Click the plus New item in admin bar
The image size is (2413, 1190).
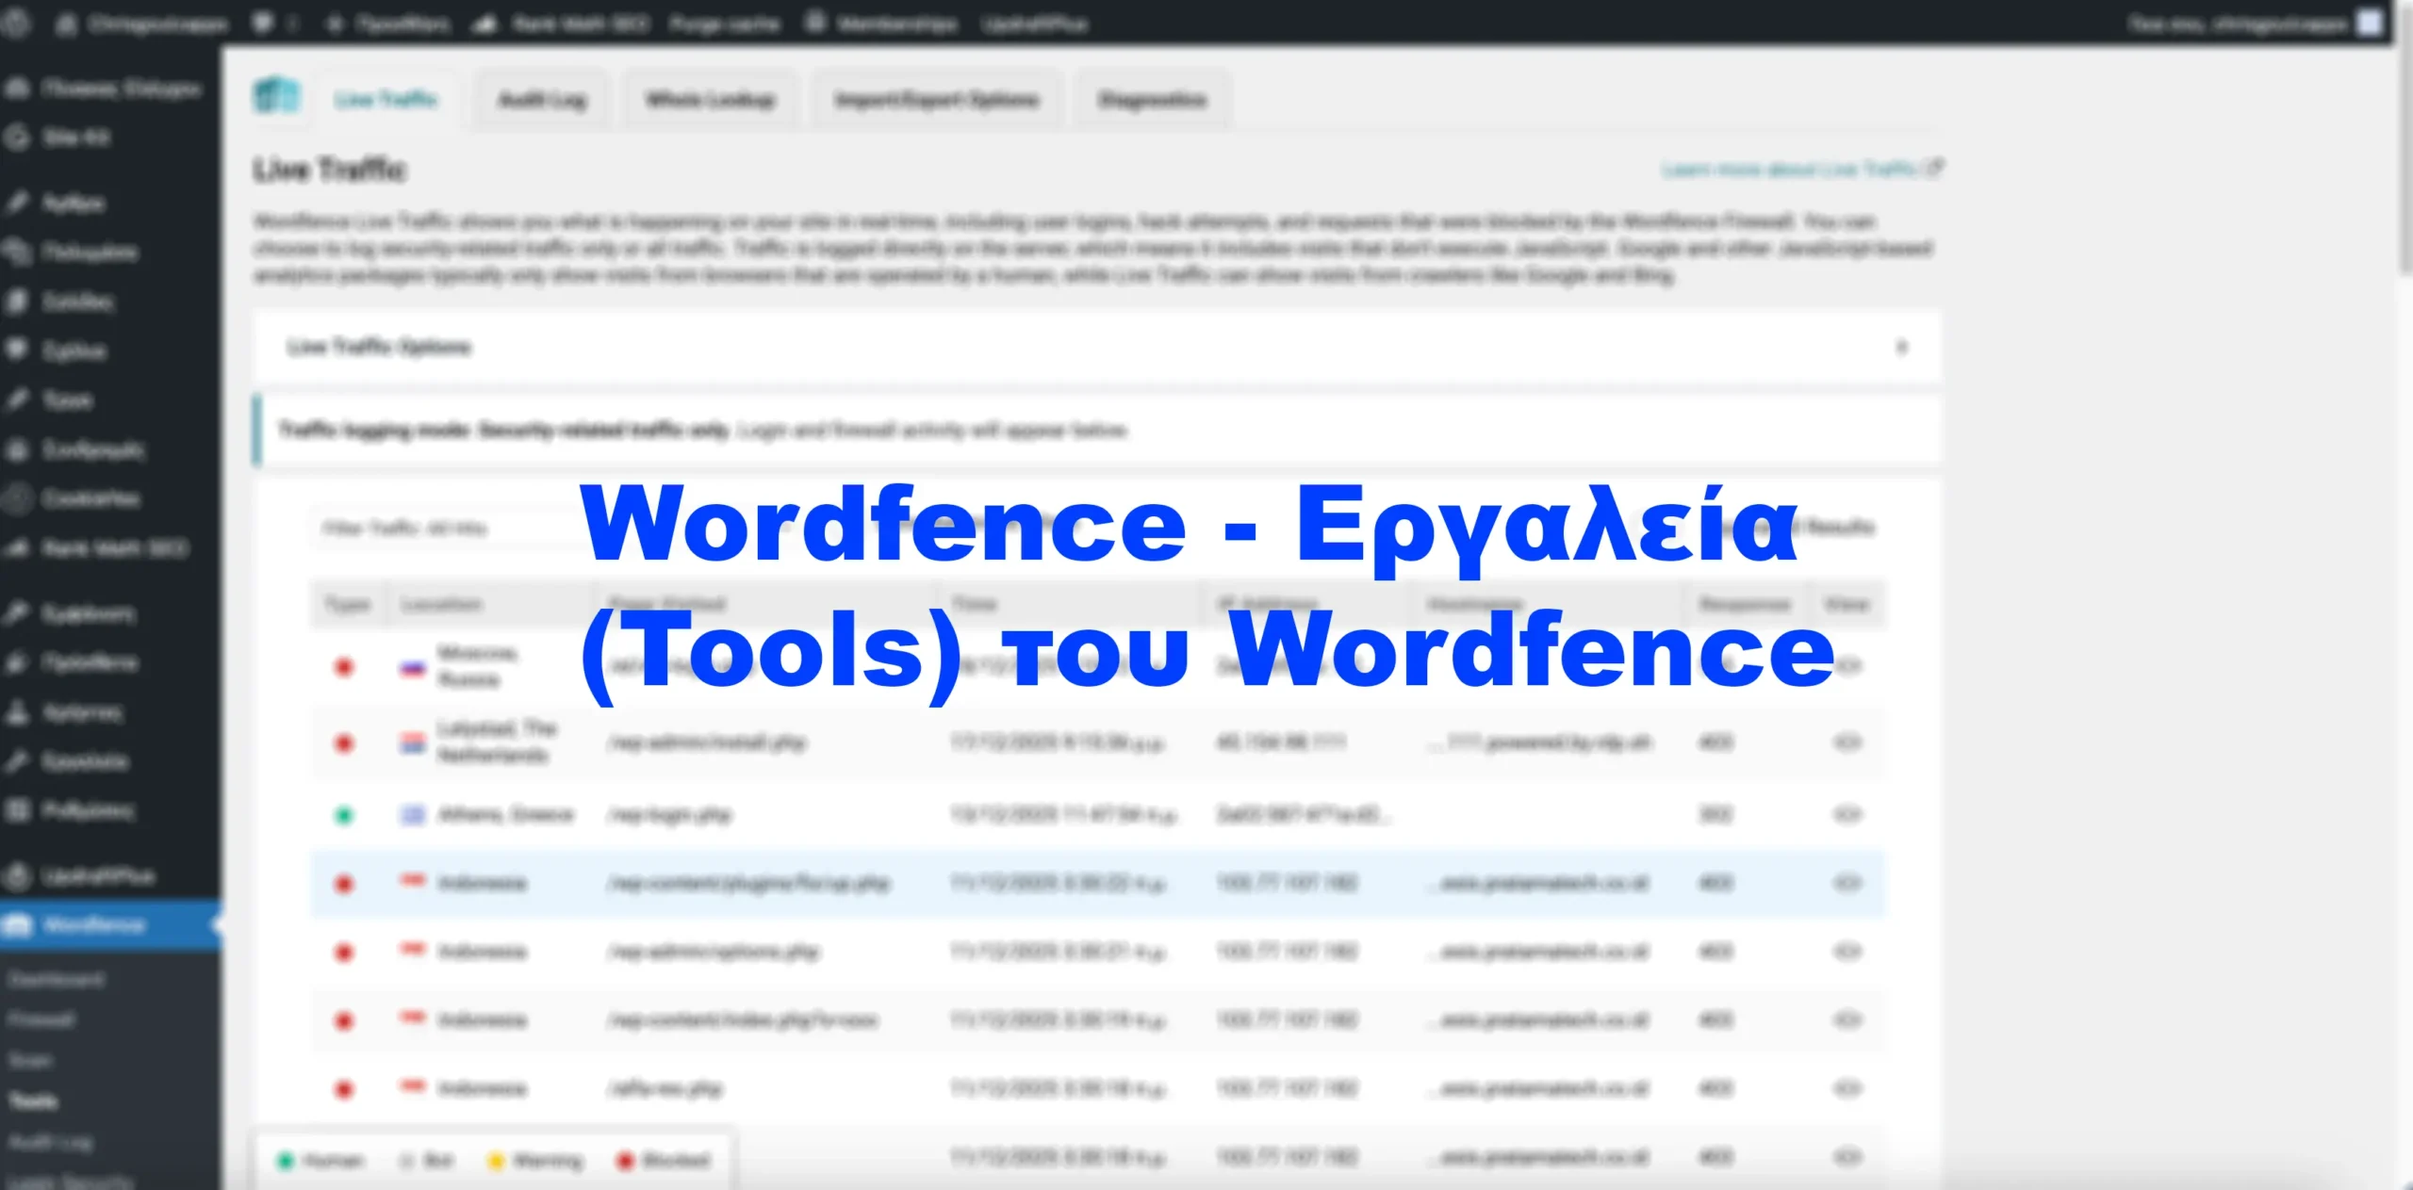(387, 24)
